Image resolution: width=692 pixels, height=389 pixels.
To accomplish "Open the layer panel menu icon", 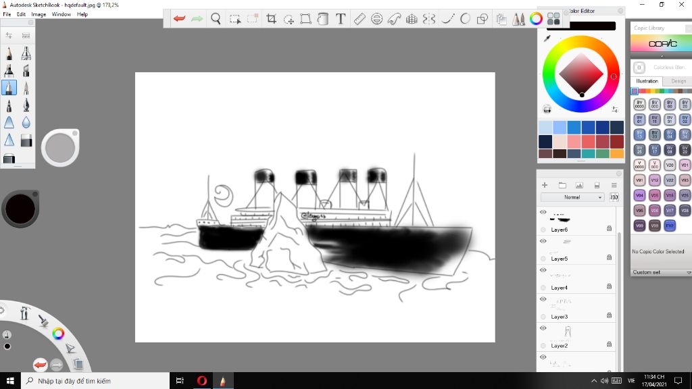I will (x=614, y=185).
